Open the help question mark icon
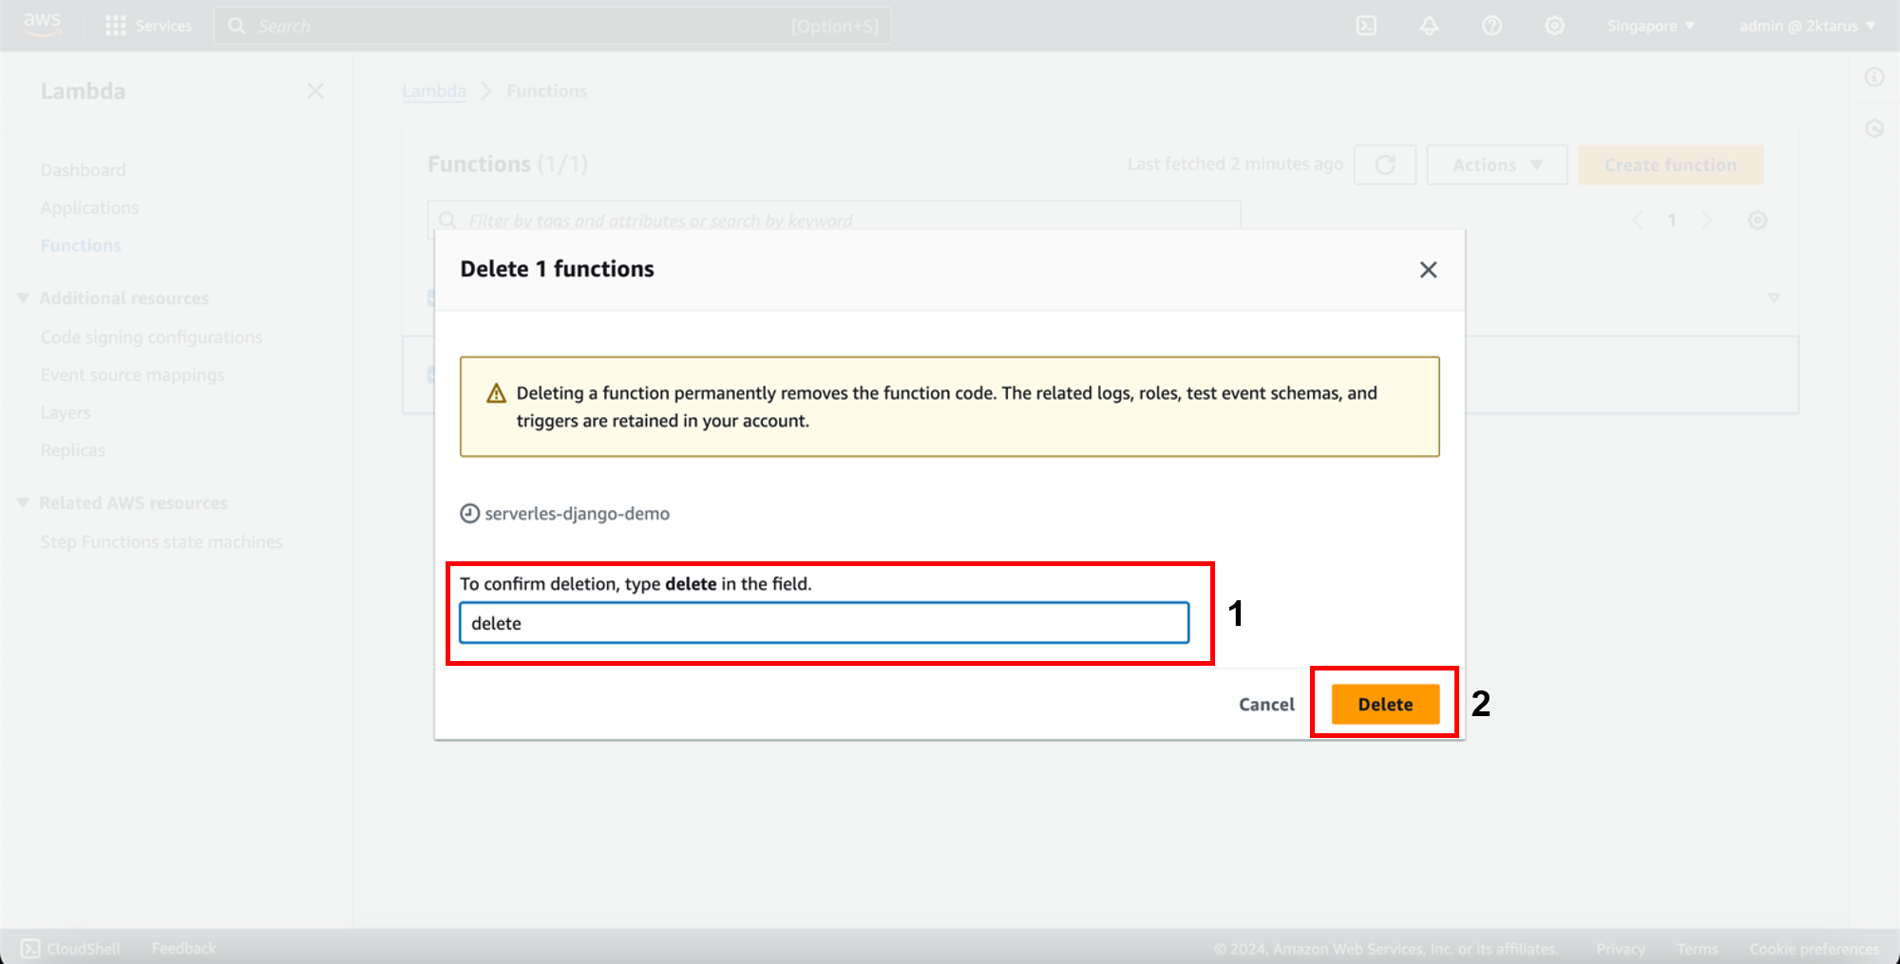This screenshot has width=1900, height=964. coord(1491,26)
